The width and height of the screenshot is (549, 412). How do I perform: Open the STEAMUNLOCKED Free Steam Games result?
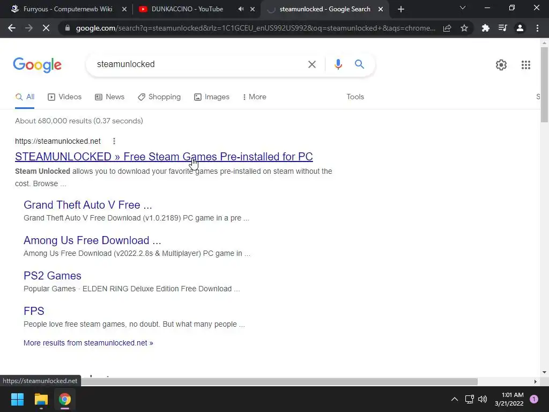pos(164,157)
